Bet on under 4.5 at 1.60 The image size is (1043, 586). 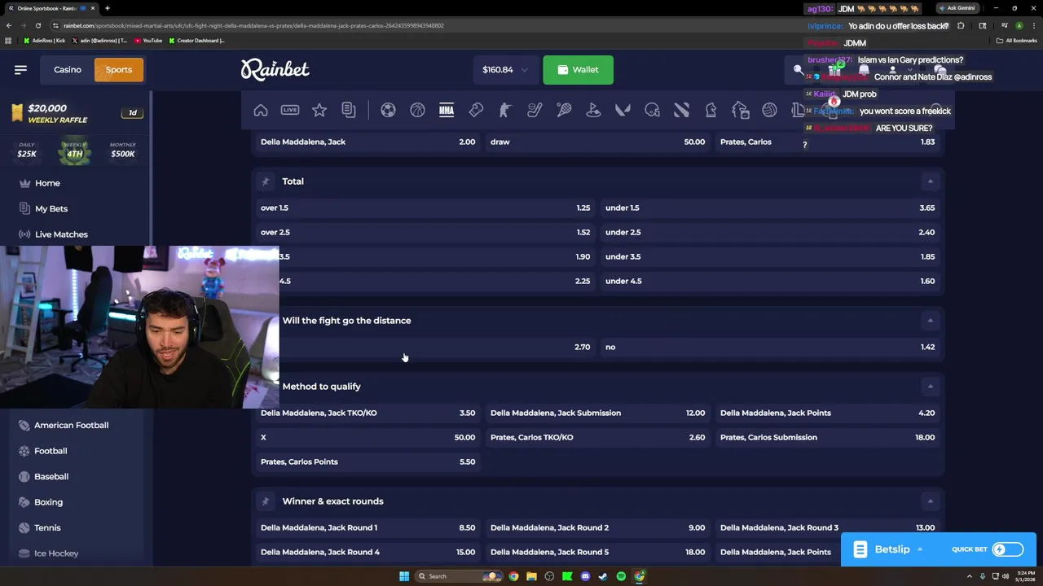(770, 281)
